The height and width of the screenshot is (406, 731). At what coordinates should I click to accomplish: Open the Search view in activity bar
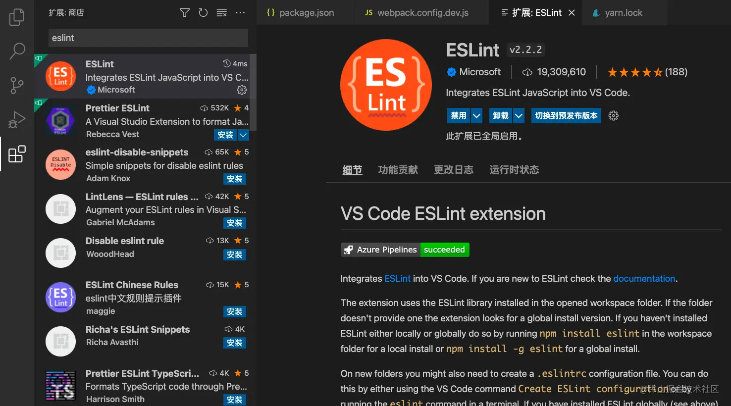(x=17, y=51)
